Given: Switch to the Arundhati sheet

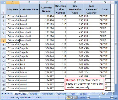Looking at the screenshot, I should (x=47, y=94).
